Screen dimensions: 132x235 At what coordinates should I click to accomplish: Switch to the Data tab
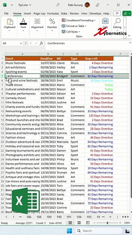[64, 13]
